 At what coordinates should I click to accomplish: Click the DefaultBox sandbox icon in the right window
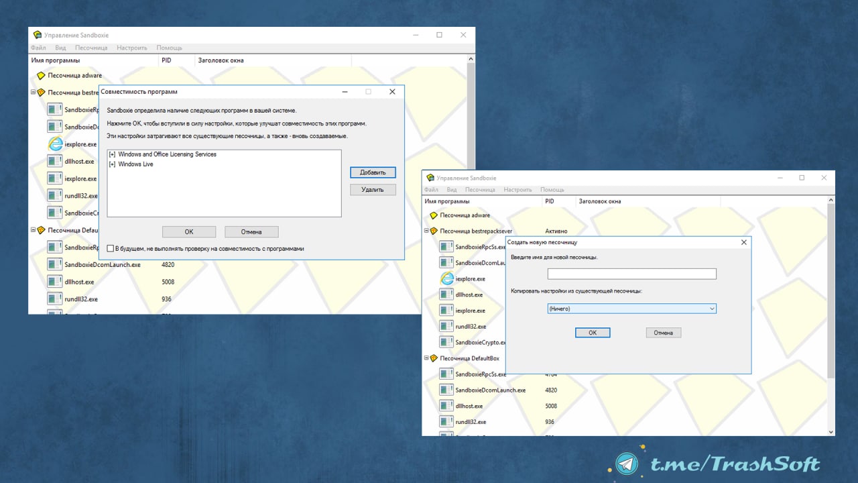[x=434, y=358]
